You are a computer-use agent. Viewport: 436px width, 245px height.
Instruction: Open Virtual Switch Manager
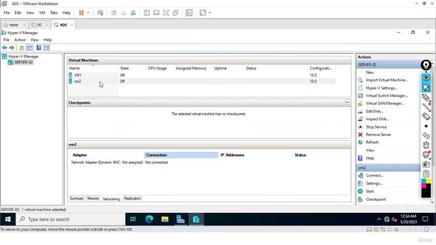coord(387,95)
